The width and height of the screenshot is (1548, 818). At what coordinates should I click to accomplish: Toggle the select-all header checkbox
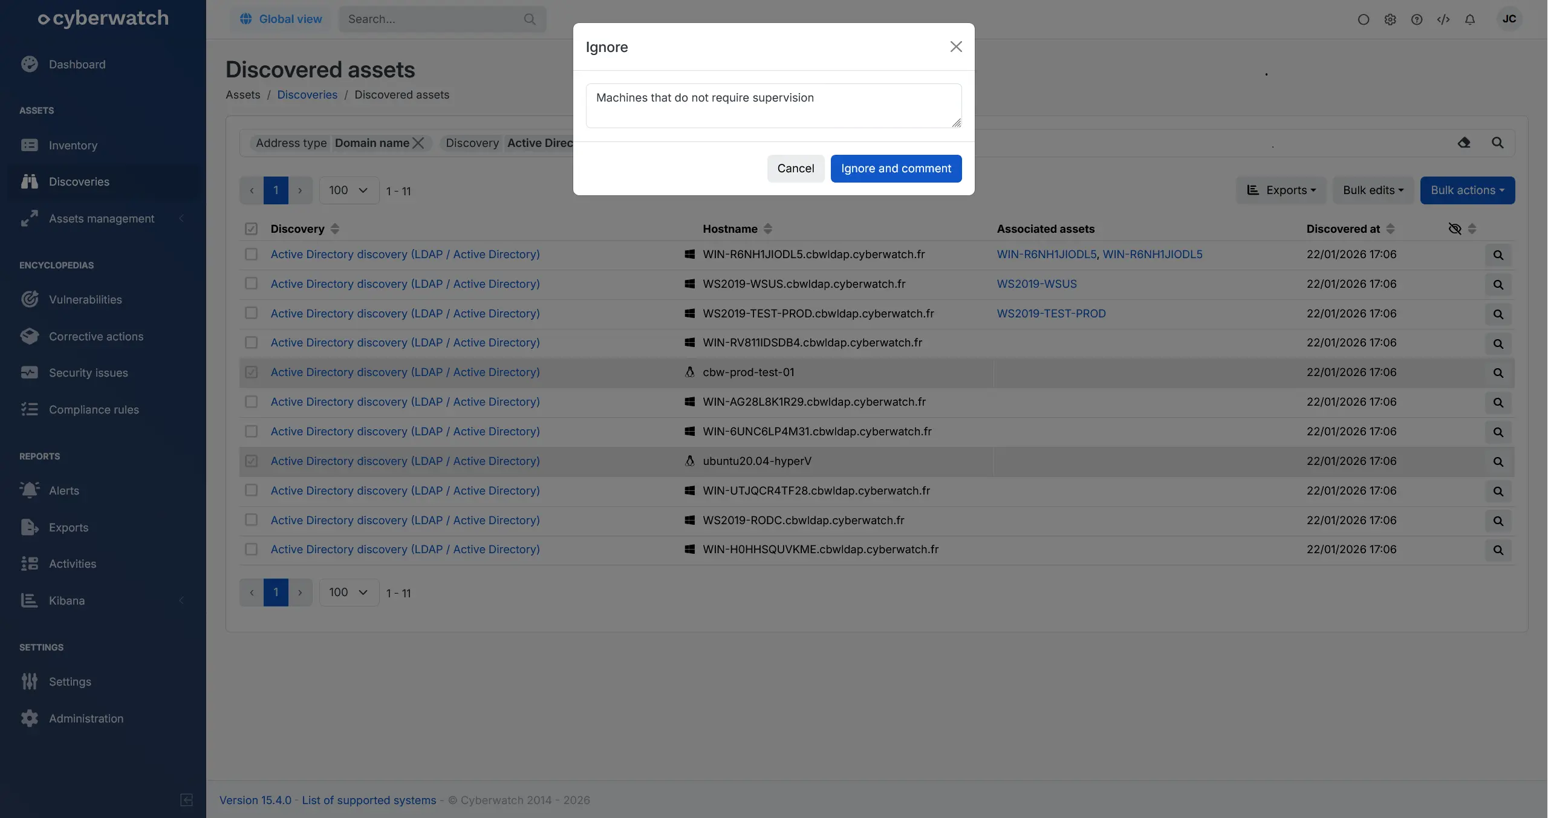click(x=251, y=229)
